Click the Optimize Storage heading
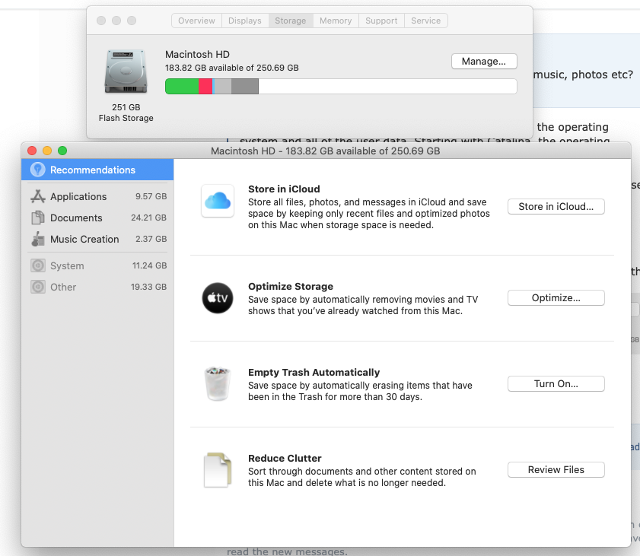The width and height of the screenshot is (640, 556). click(x=291, y=286)
